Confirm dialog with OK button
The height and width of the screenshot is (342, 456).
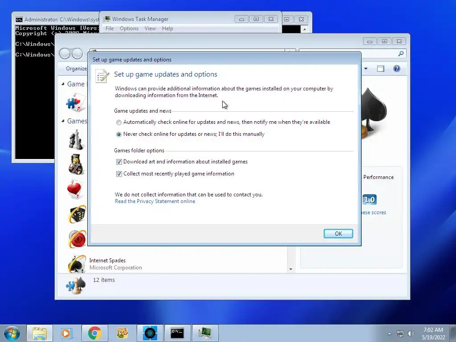(x=338, y=233)
